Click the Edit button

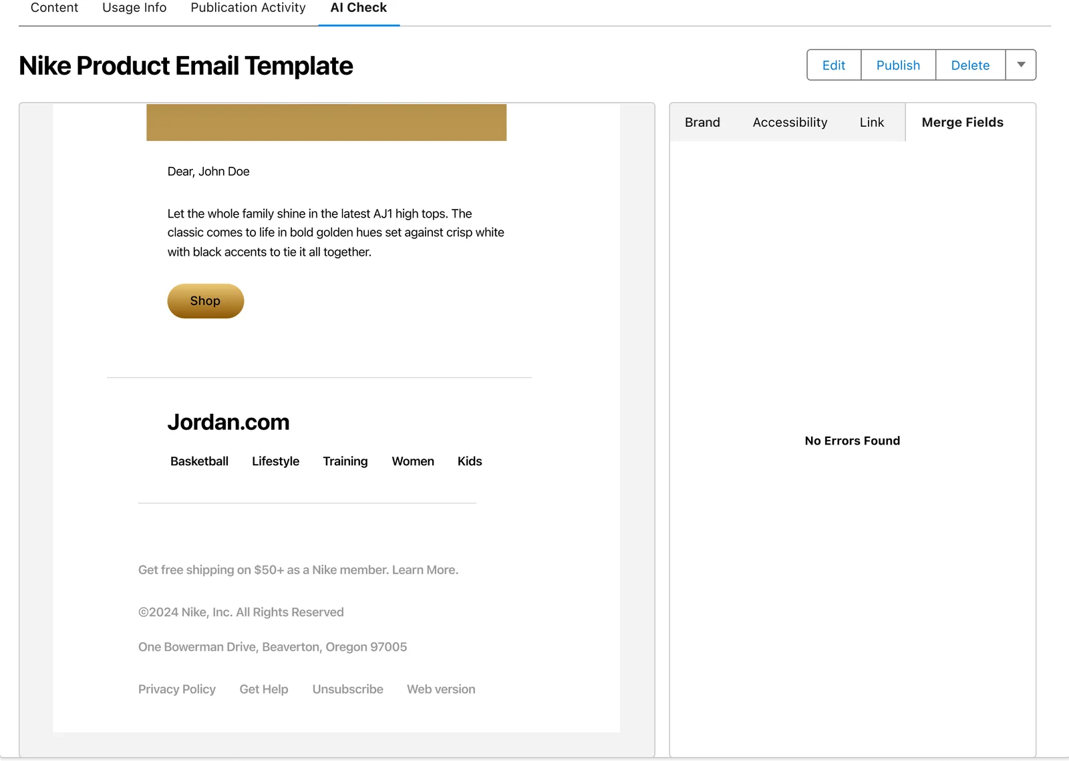tap(834, 65)
